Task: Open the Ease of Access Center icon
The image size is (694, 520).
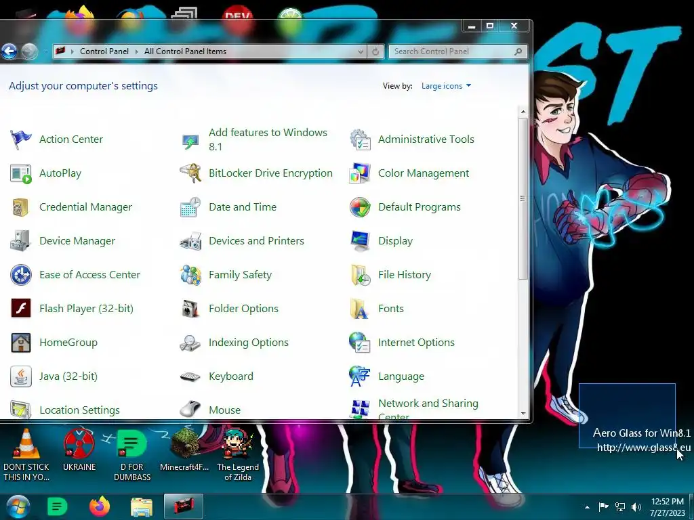Action: [21, 275]
